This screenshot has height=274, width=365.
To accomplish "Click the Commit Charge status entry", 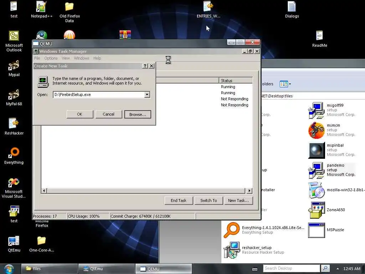I will pyautogui.click(x=152, y=216).
